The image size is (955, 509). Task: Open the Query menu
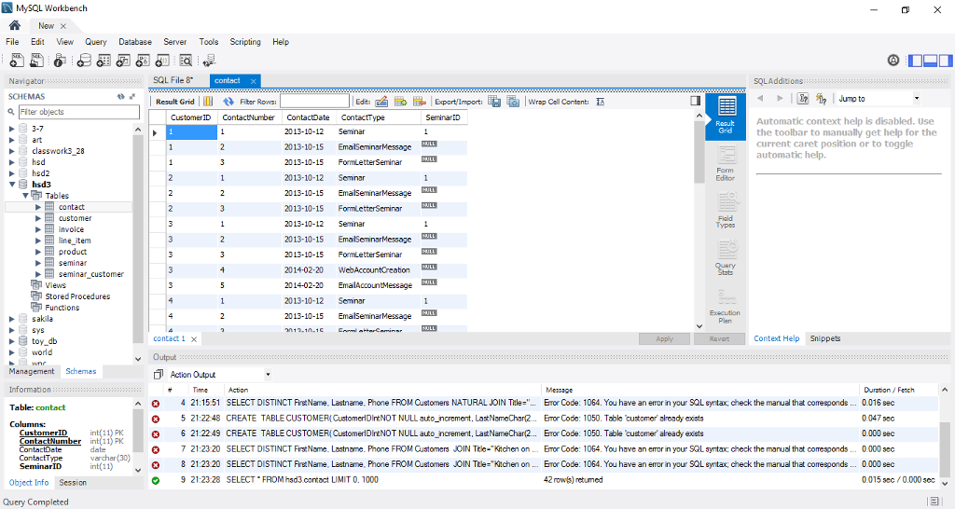tap(96, 41)
